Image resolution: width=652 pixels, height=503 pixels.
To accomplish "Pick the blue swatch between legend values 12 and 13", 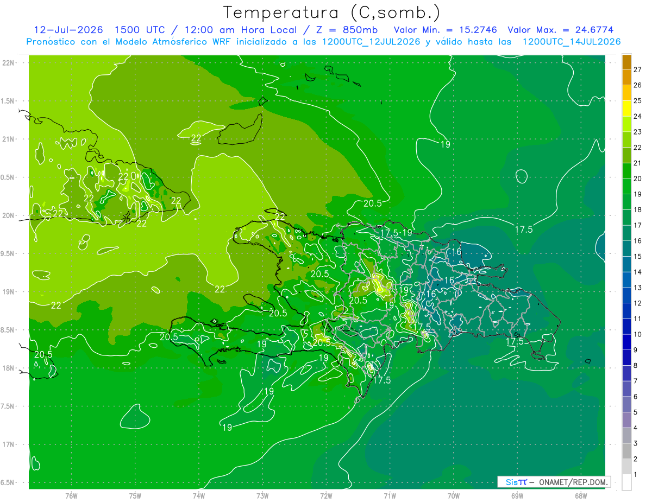I will pos(626,296).
